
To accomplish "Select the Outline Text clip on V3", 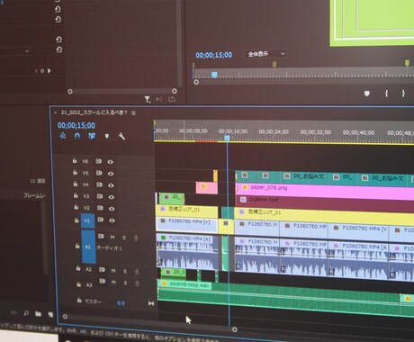I will click(325, 202).
